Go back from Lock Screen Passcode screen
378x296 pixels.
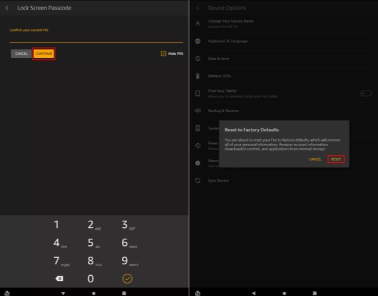(x=7, y=8)
